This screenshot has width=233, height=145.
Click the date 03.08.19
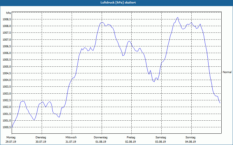point(160,142)
